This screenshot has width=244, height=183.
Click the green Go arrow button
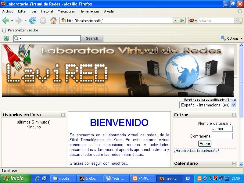(182, 21)
